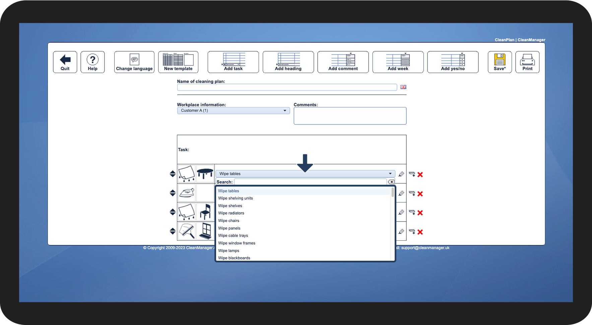Click the edit pencil in the iron task row
The height and width of the screenshot is (325, 592).
pyautogui.click(x=401, y=193)
